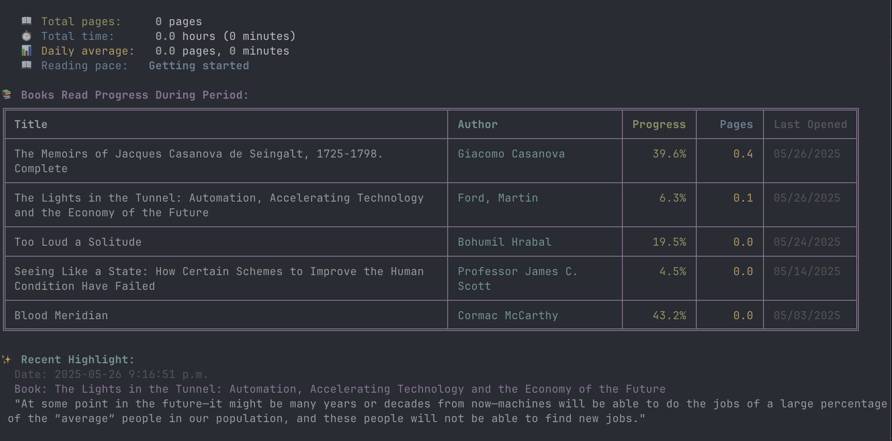
Task: Click the Progress column header
Action: click(x=659, y=124)
